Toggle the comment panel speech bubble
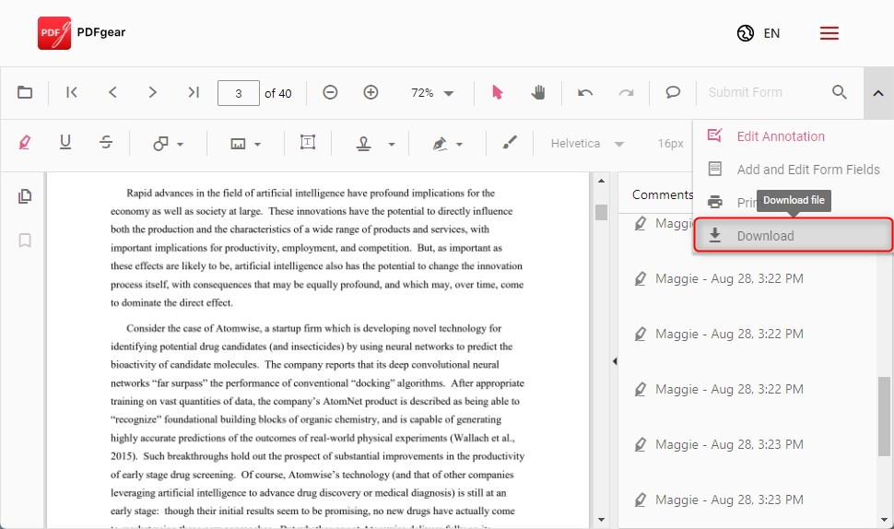The height and width of the screenshot is (529, 894). pos(673,92)
